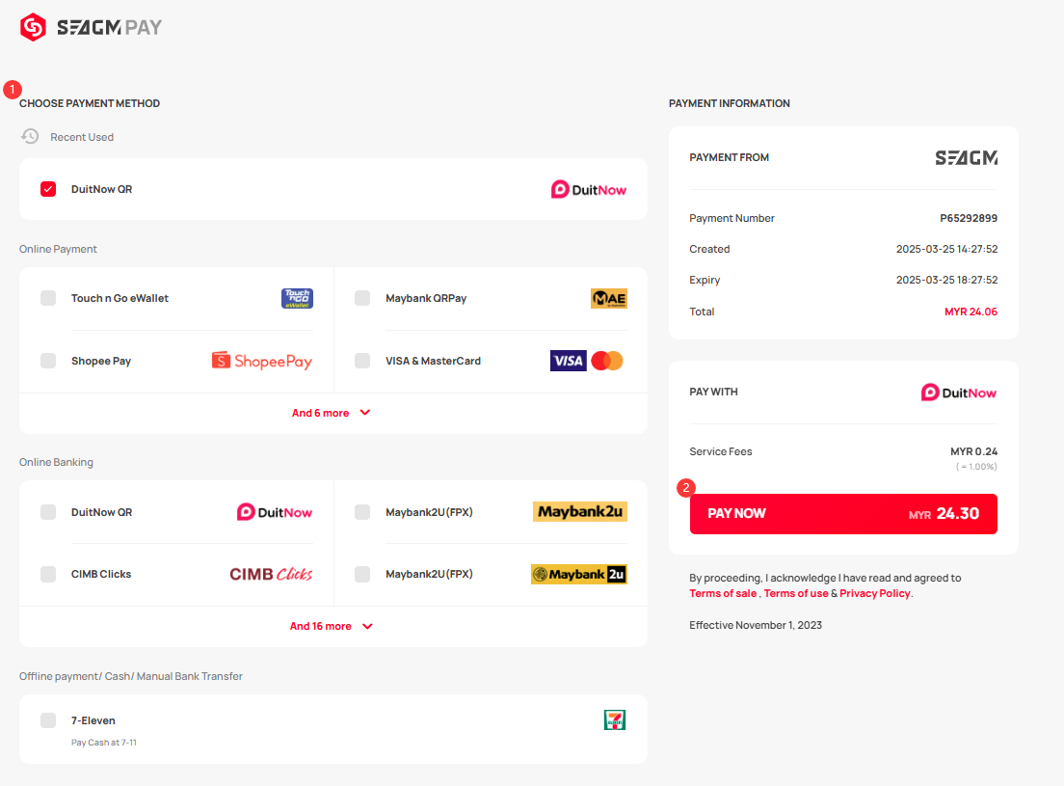Select the Touch n Go eWallet checkbox

pyautogui.click(x=48, y=298)
